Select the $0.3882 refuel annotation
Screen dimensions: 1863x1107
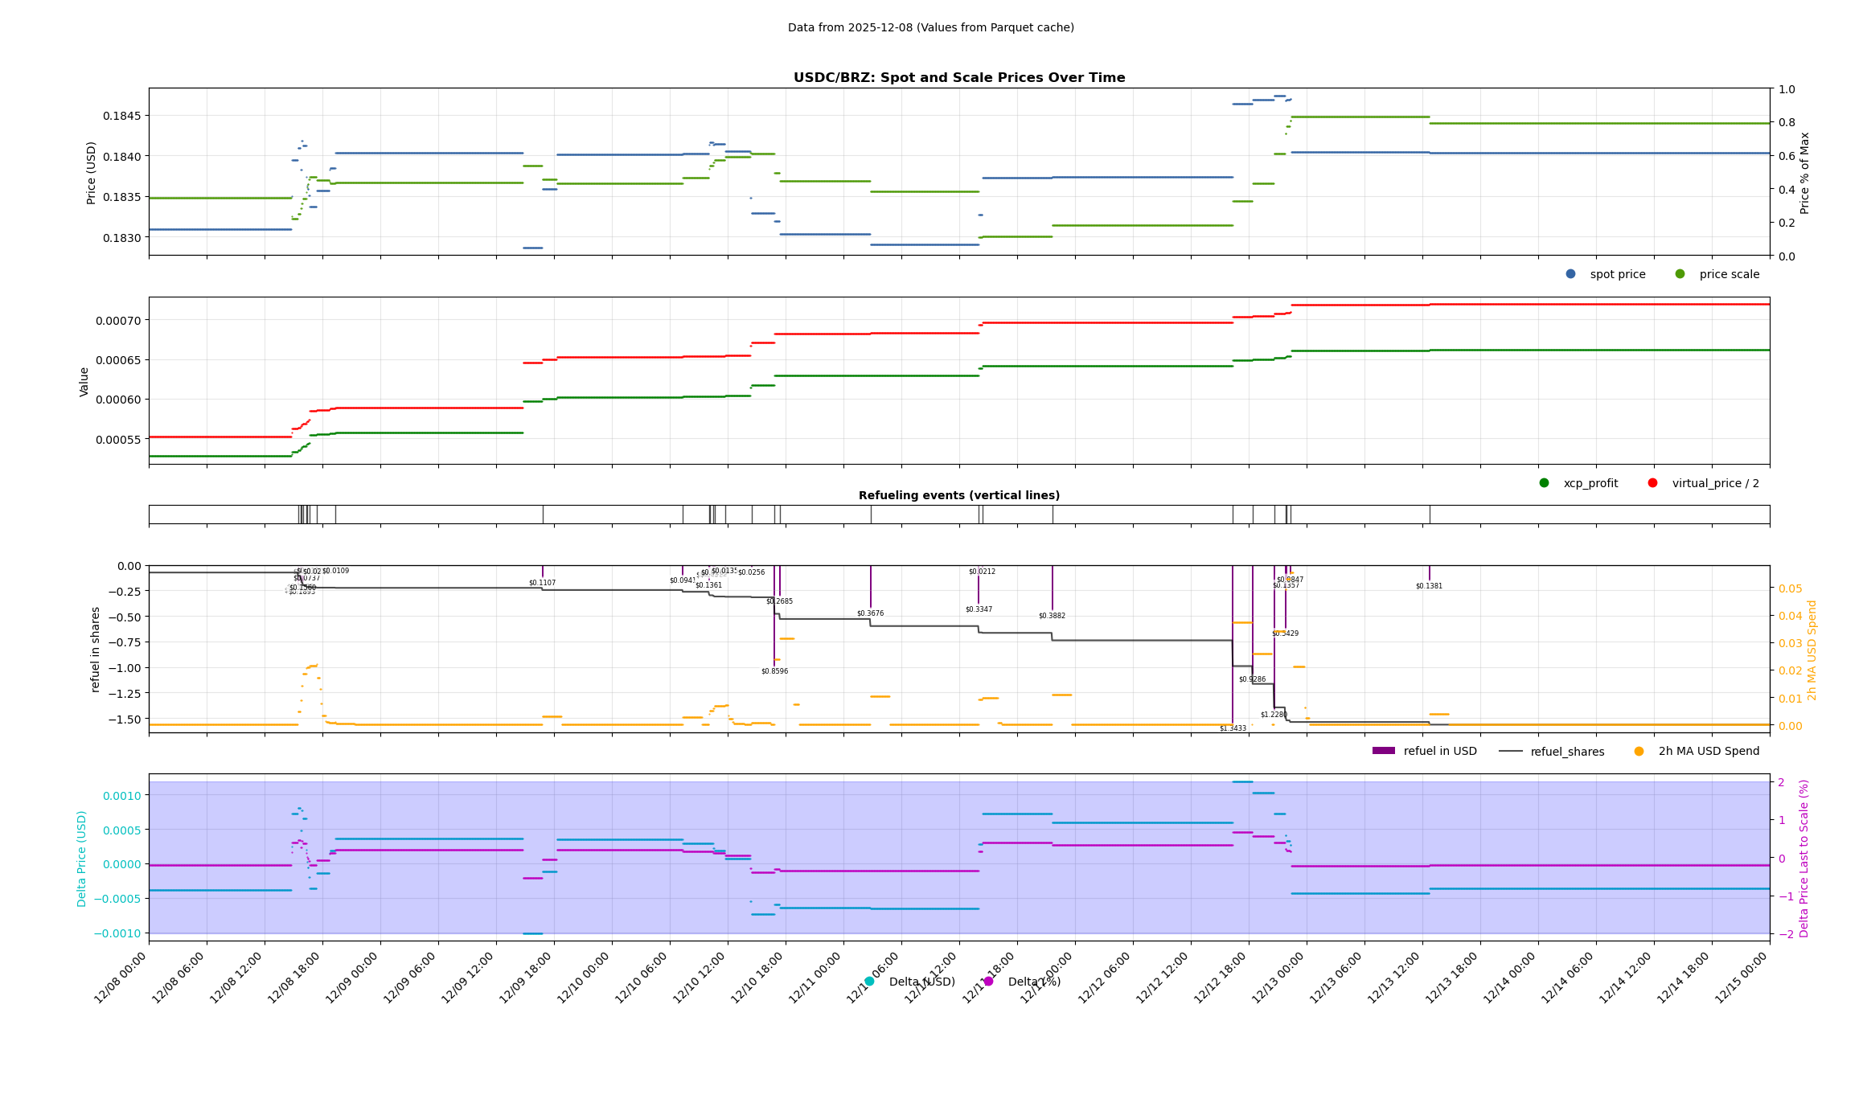(1052, 616)
